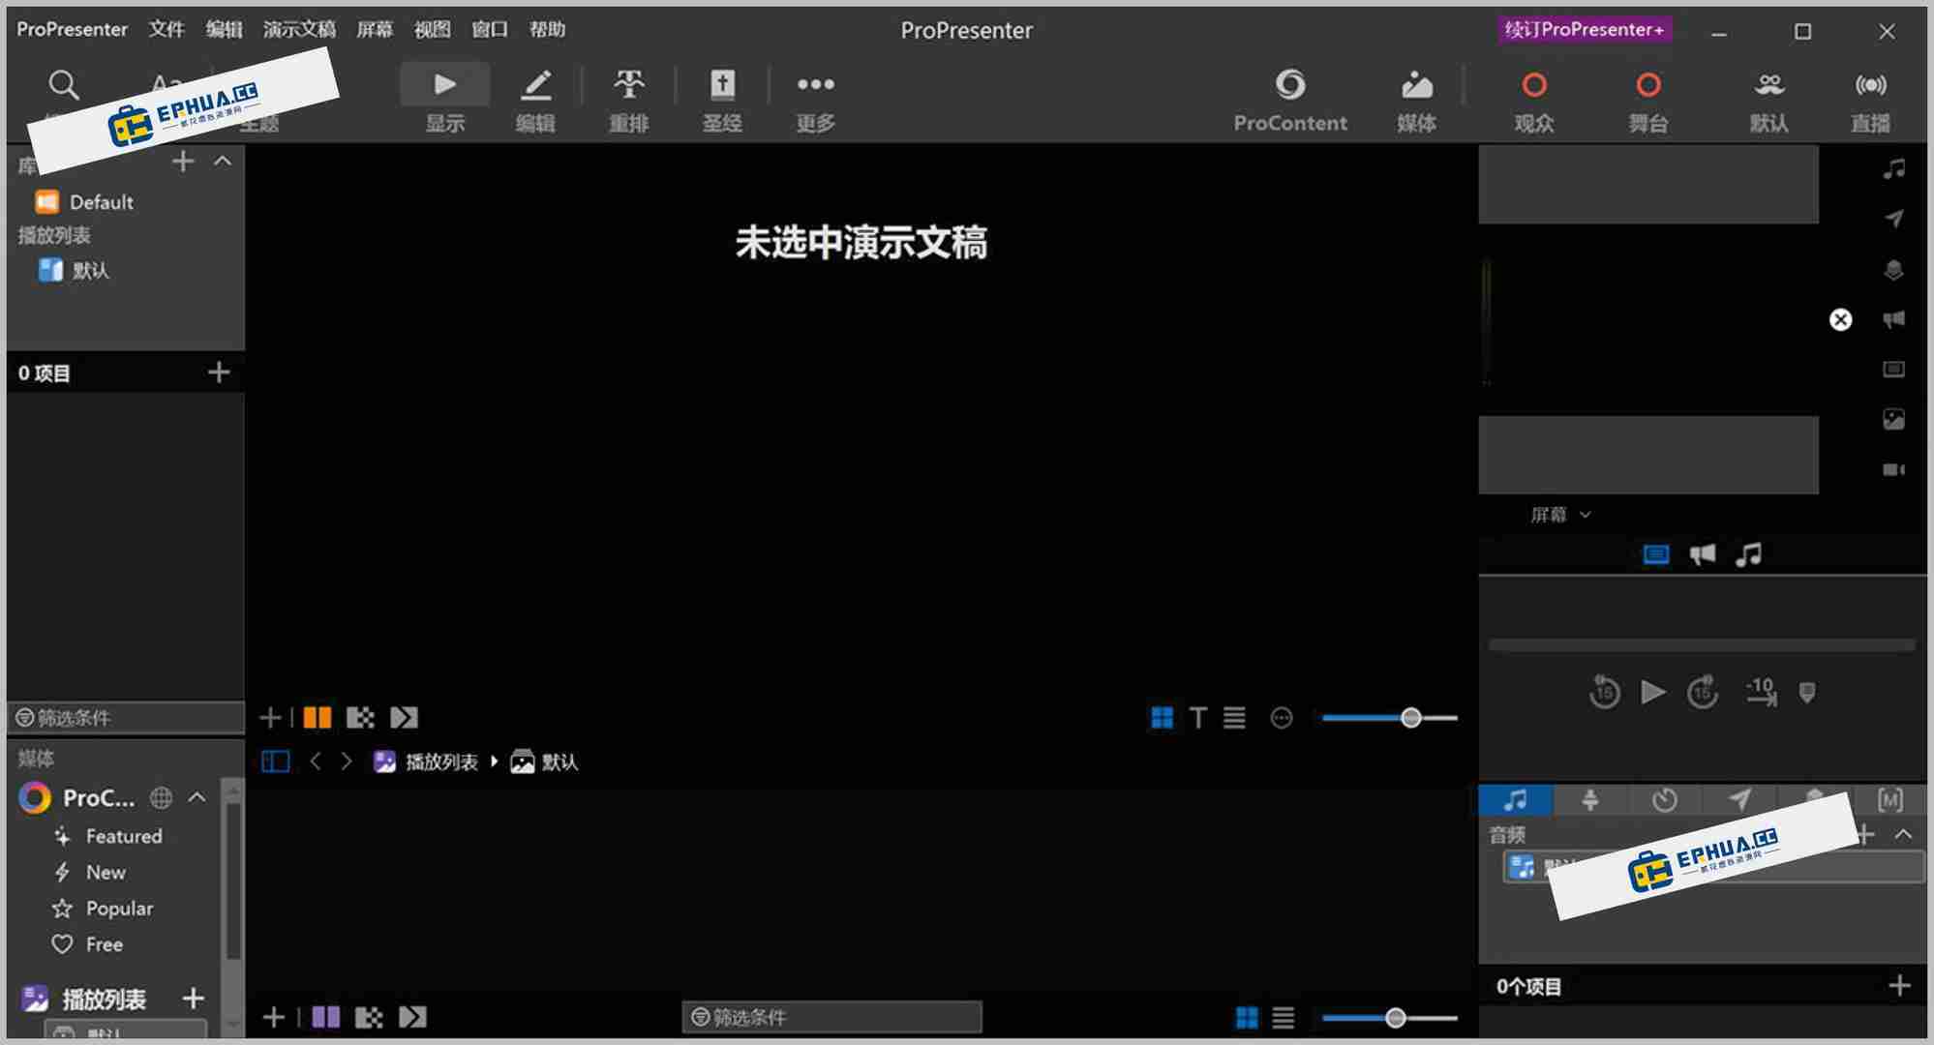Switch media bin to grid view
The width and height of the screenshot is (1934, 1045).
click(x=1247, y=1017)
